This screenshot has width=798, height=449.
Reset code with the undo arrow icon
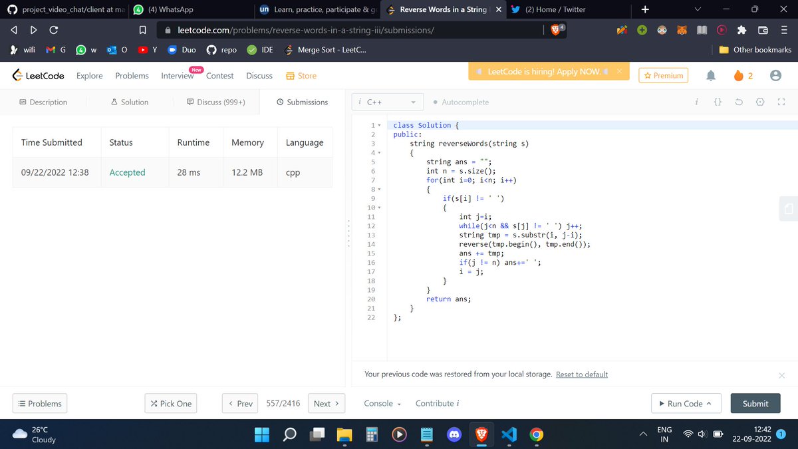coord(739,102)
